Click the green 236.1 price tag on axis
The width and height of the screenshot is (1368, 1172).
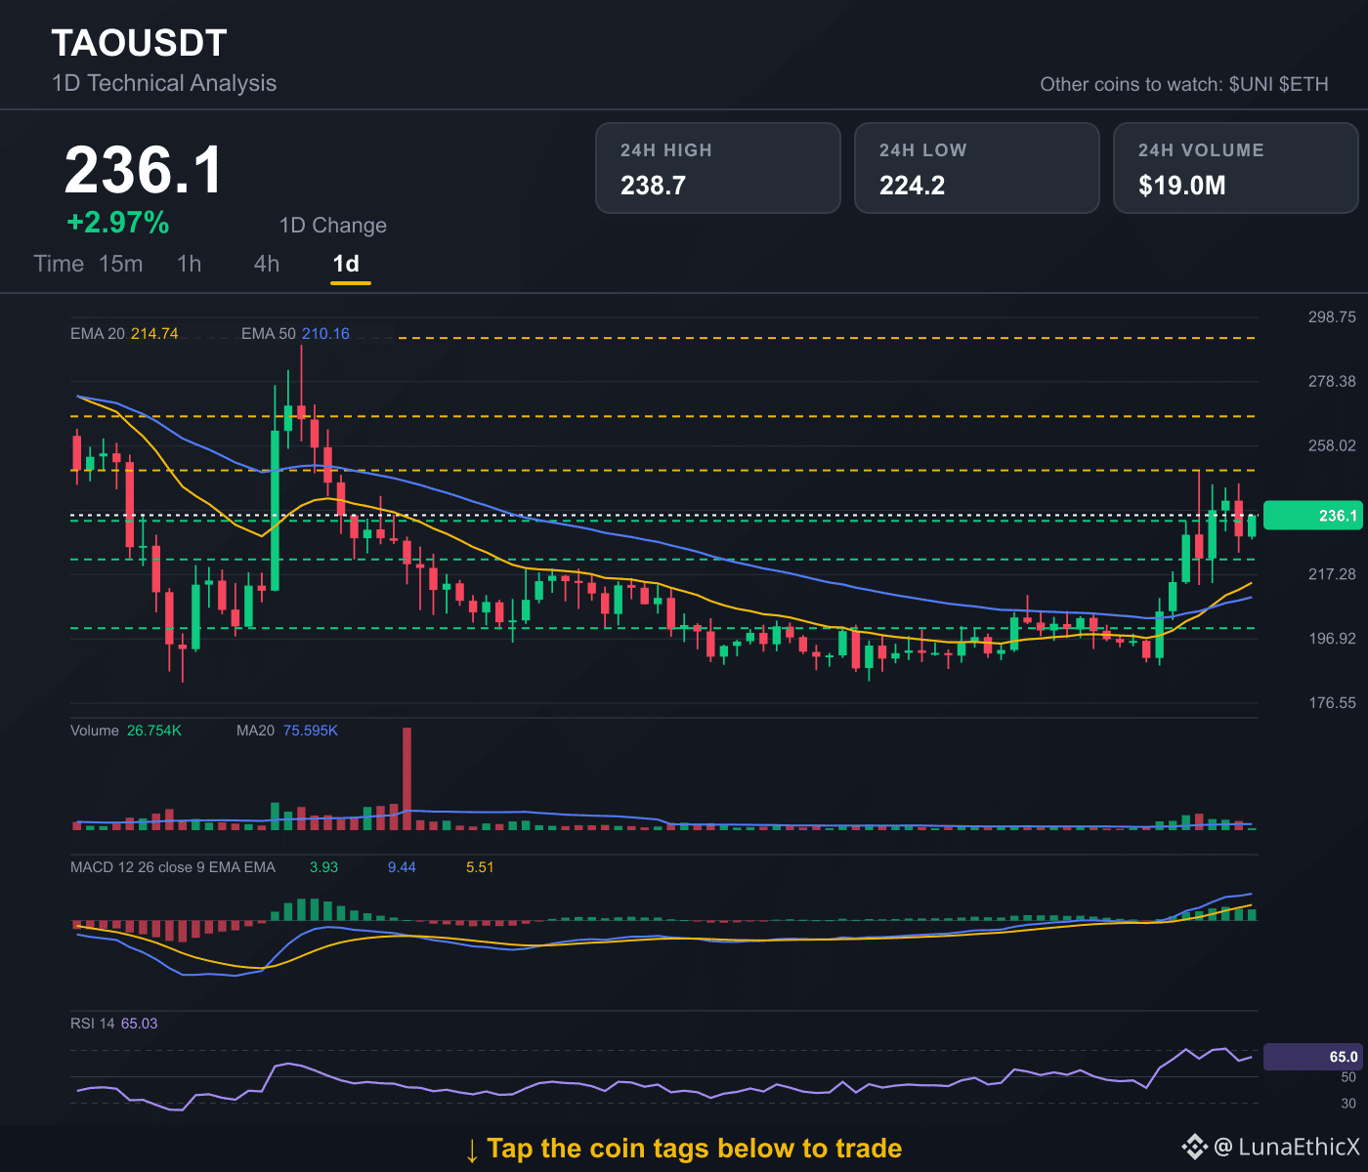pos(1312,516)
